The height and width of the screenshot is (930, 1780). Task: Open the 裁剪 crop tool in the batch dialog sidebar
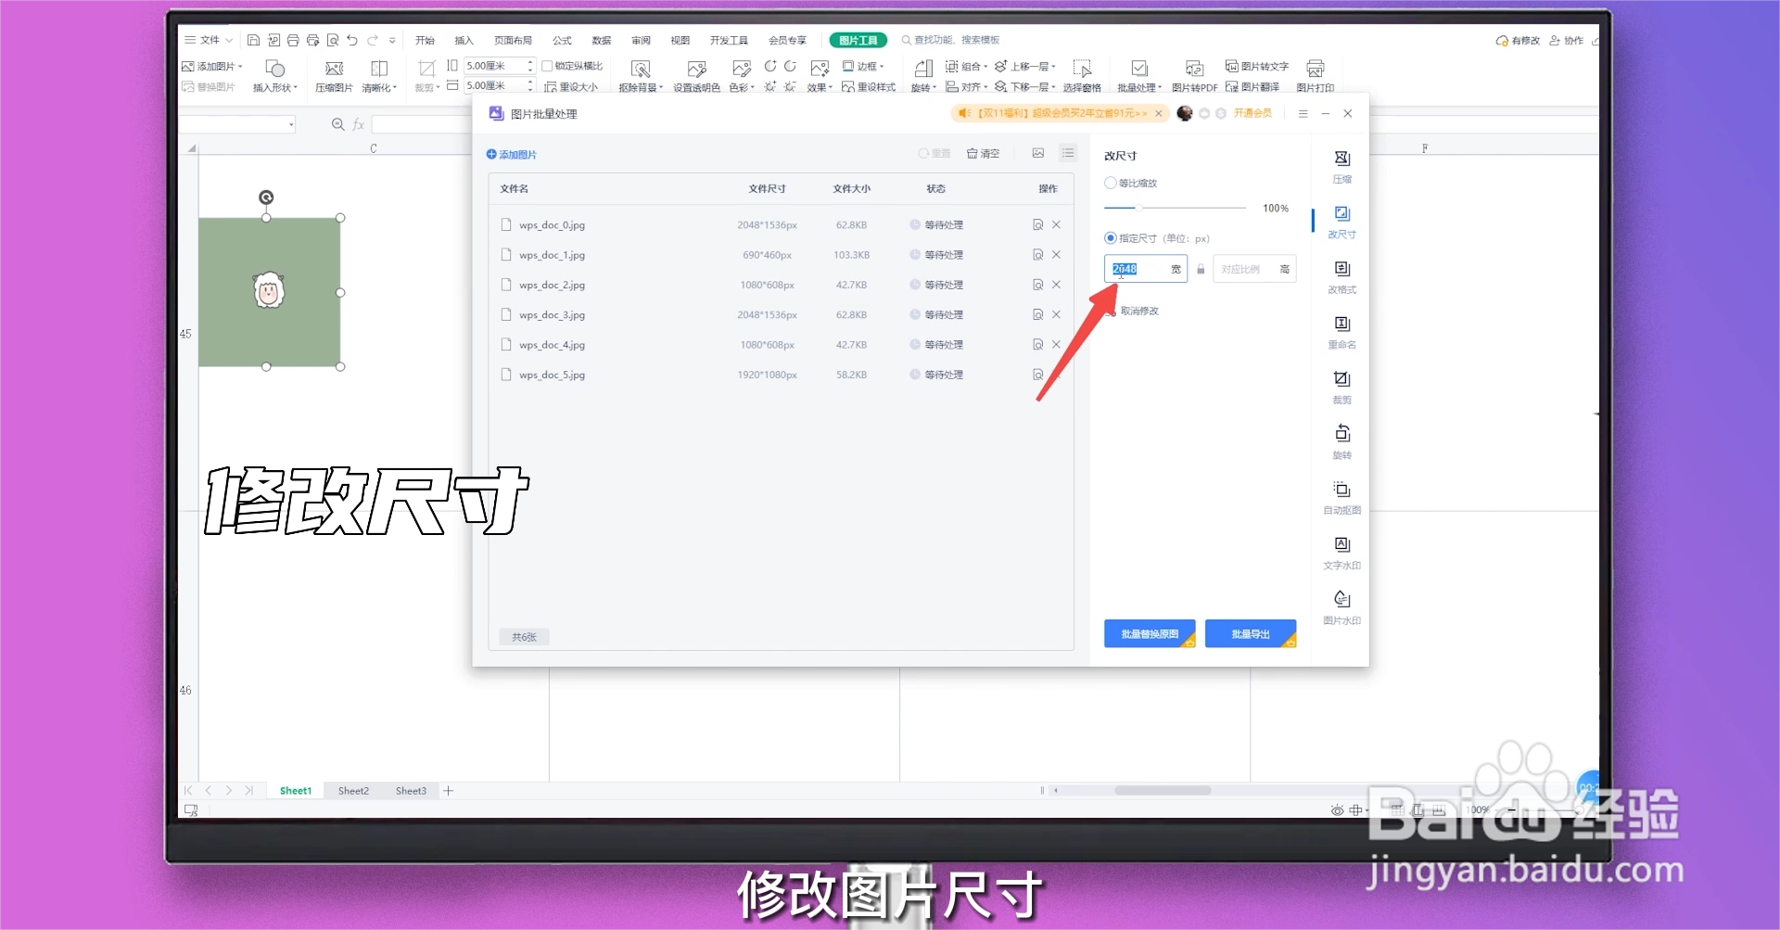(1341, 387)
